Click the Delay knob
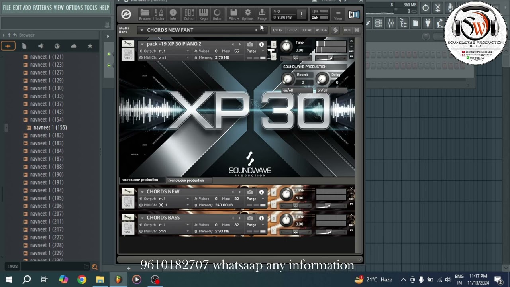This screenshot has width=510, height=287. (x=322, y=79)
